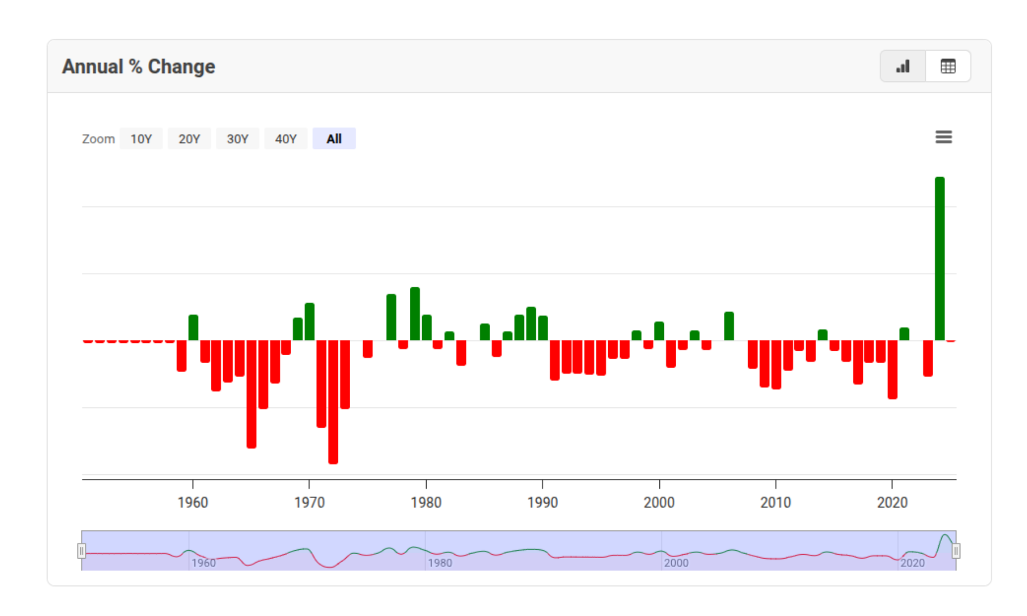
Task: Click the Annual % Change title
Action: (x=138, y=67)
